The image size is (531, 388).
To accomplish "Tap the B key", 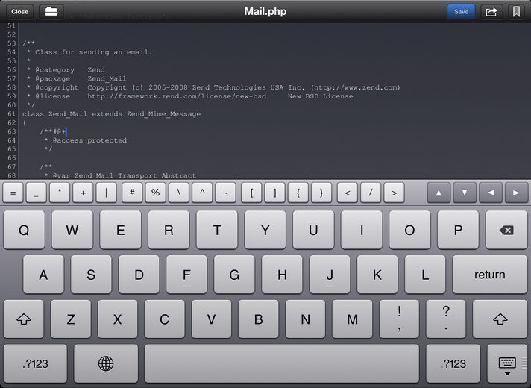I will pyautogui.click(x=258, y=319).
